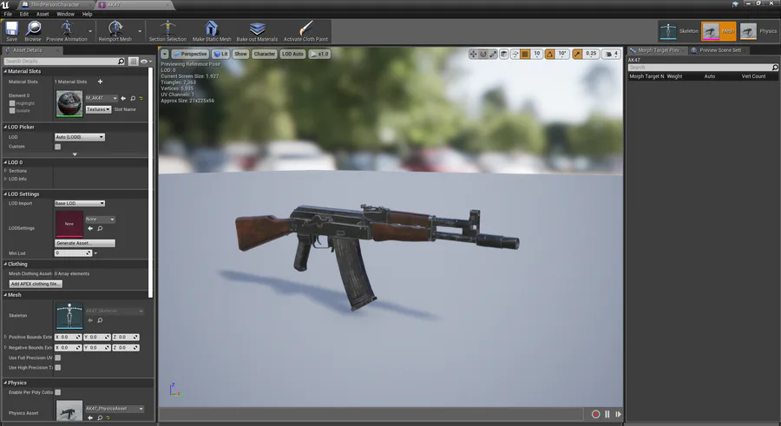The height and width of the screenshot is (426, 781).
Task: Select the rotate gizmo mode
Action: [x=482, y=54]
